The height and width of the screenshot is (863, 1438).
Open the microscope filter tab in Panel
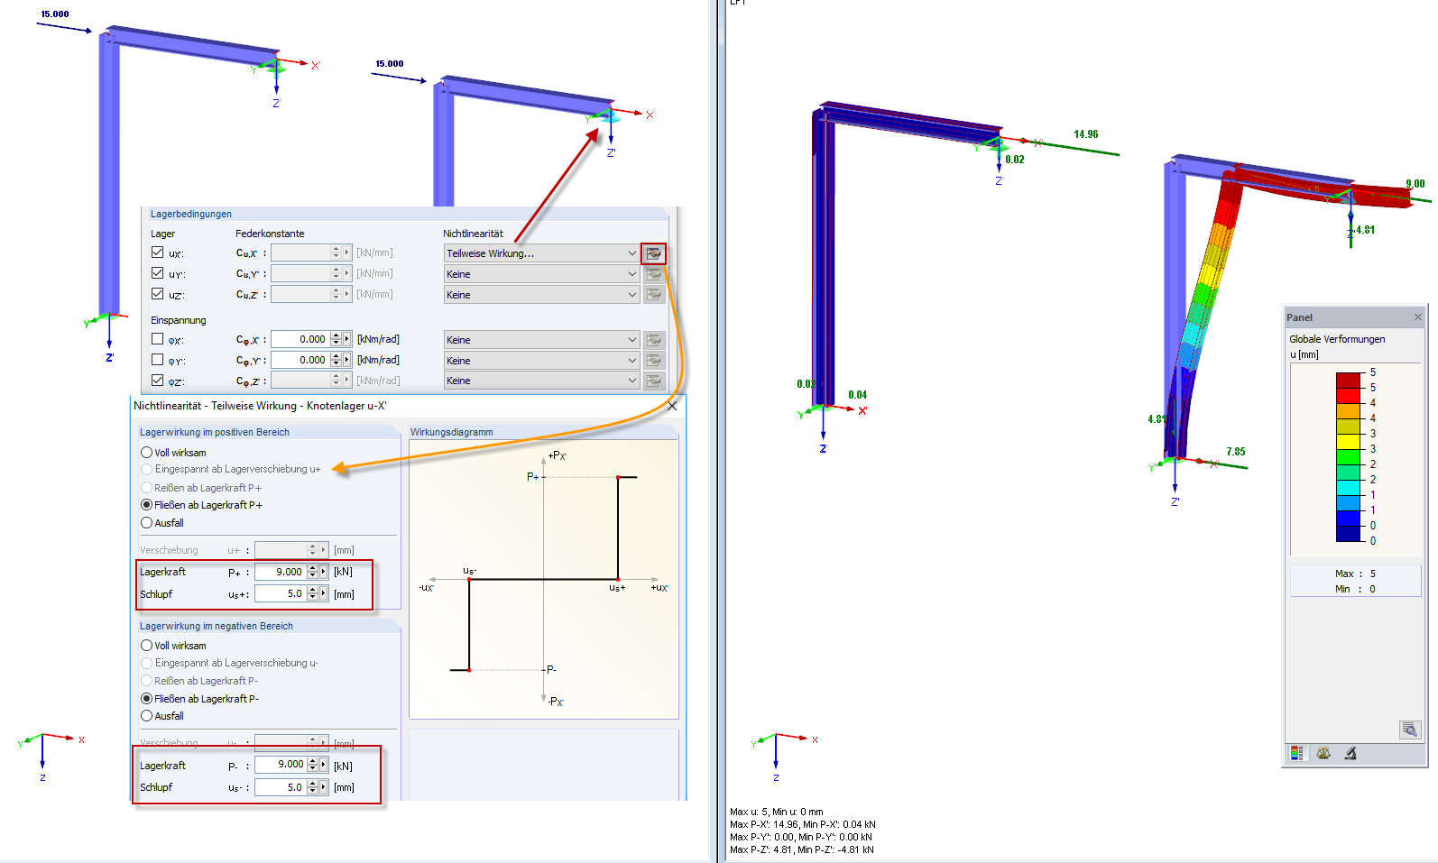pyautogui.click(x=1350, y=753)
